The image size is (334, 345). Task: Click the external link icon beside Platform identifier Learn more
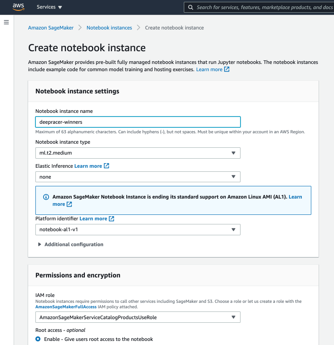click(x=112, y=219)
